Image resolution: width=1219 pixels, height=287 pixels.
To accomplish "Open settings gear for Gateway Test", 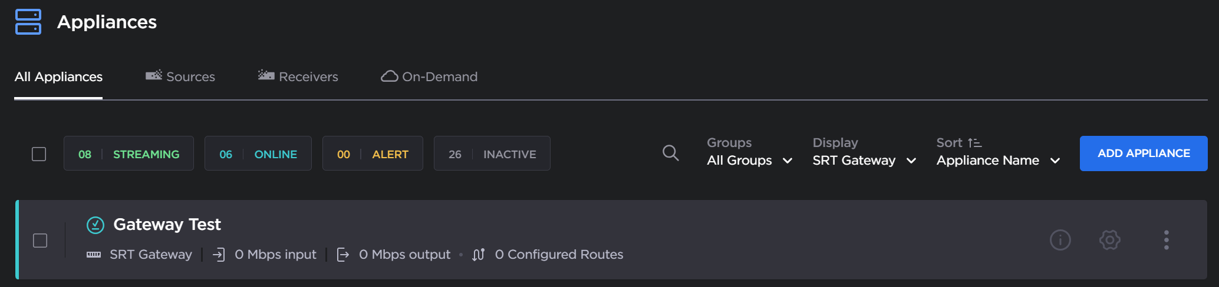I will [x=1109, y=240].
